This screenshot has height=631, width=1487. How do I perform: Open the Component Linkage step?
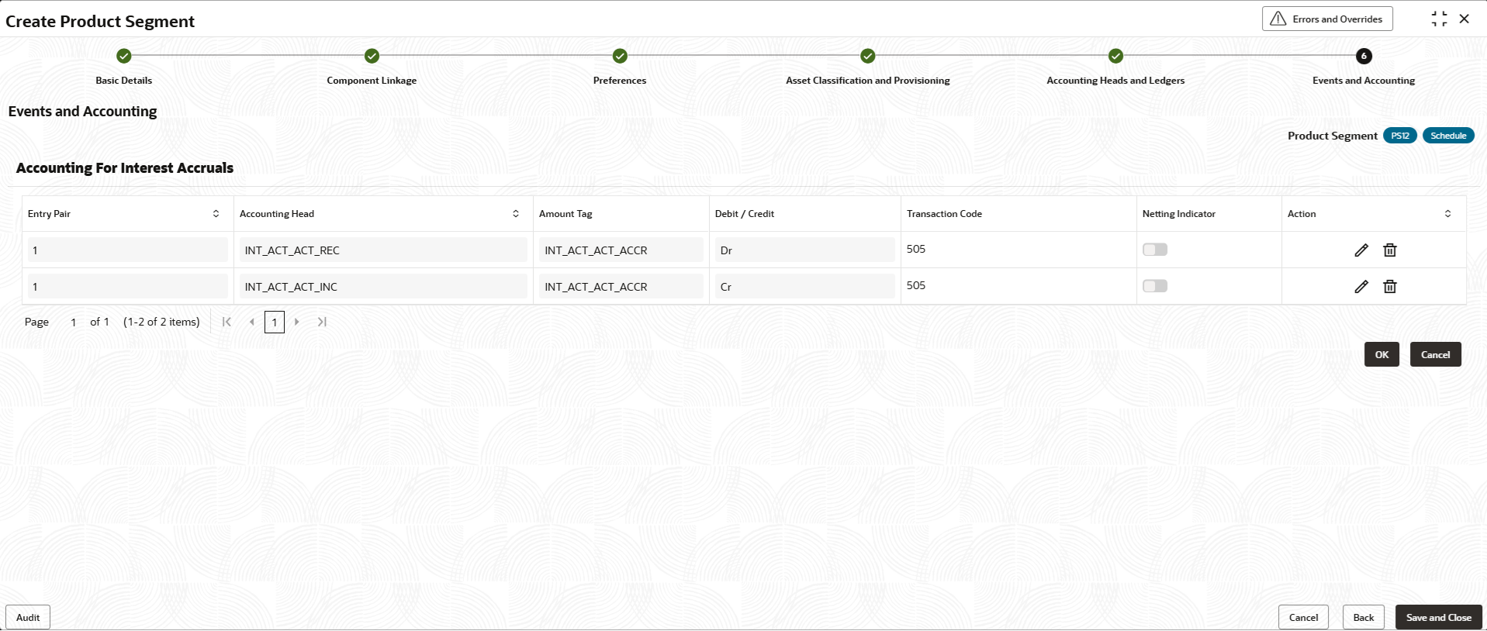[372, 81]
